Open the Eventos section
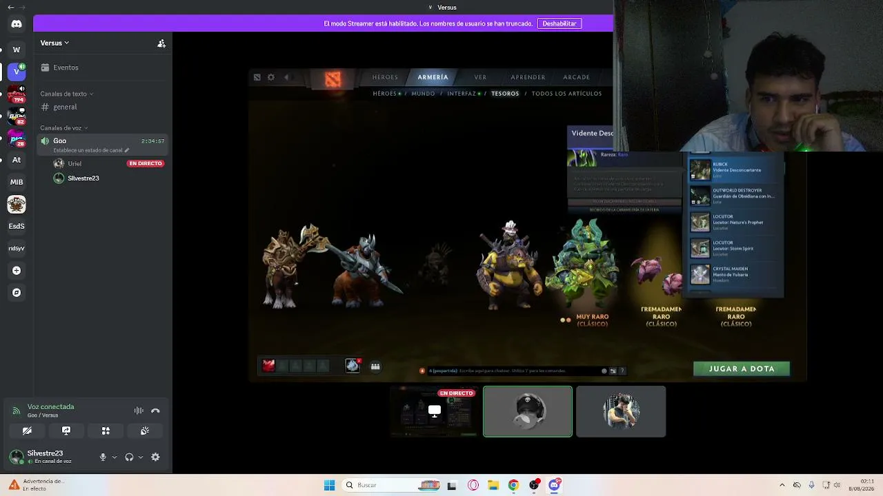 pyautogui.click(x=103, y=68)
